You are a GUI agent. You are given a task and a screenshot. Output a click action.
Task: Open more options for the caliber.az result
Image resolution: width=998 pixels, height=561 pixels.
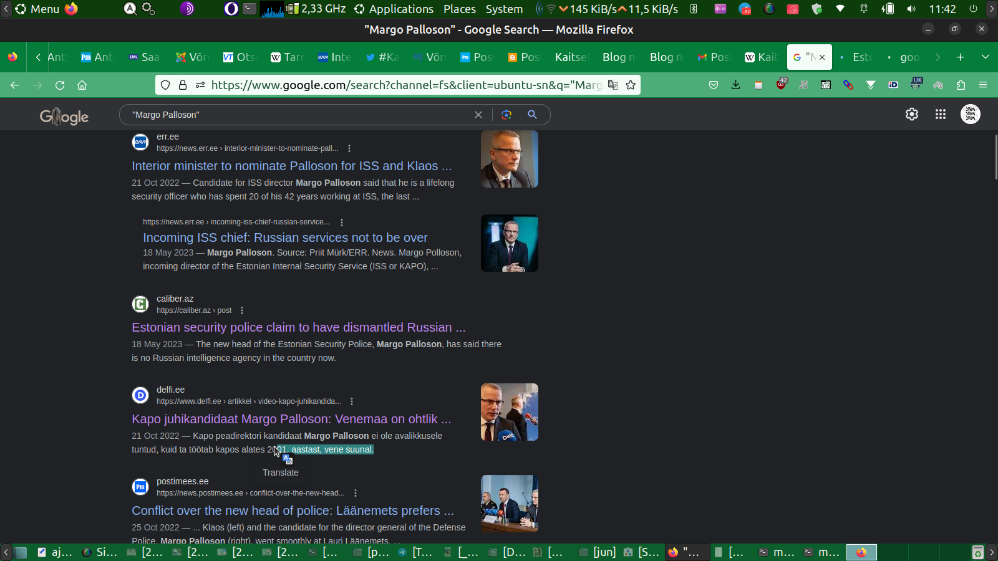tap(242, 310)
